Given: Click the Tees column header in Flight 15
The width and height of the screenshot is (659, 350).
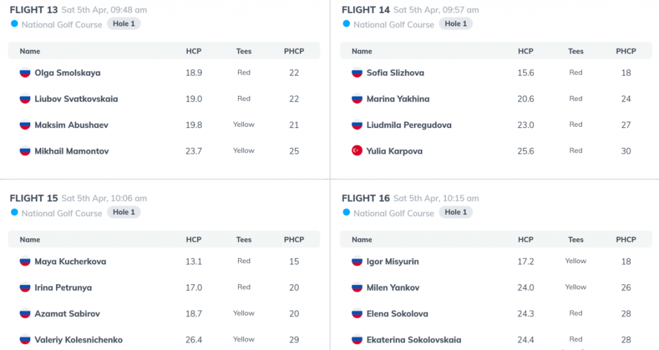Looking at the screenshot, I should coord(244,239).
